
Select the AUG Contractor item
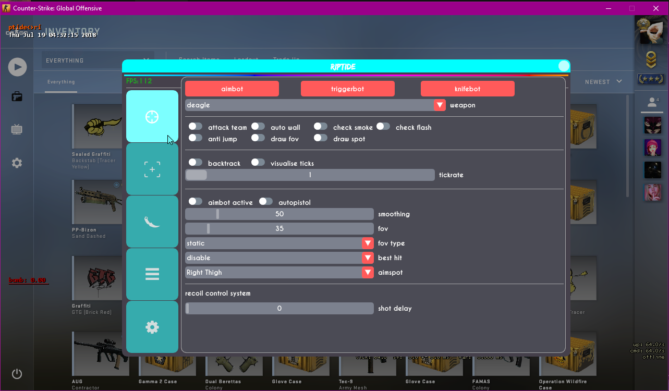click(x=101, y=361)
